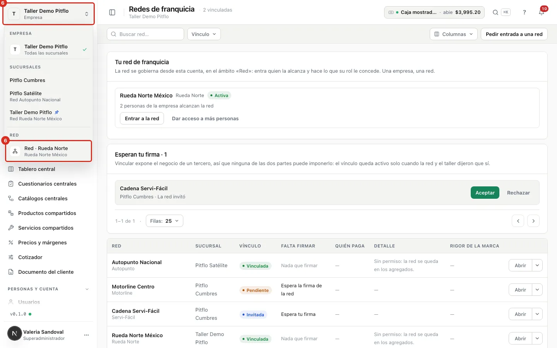
Task: Select the Pitflo Satélite branch
Action: (x=48, y=96)
